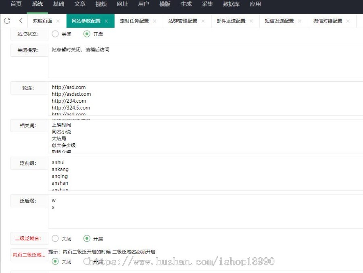Click the 同名小说 keyword line
363x273 pixels.
click(61, 132)
